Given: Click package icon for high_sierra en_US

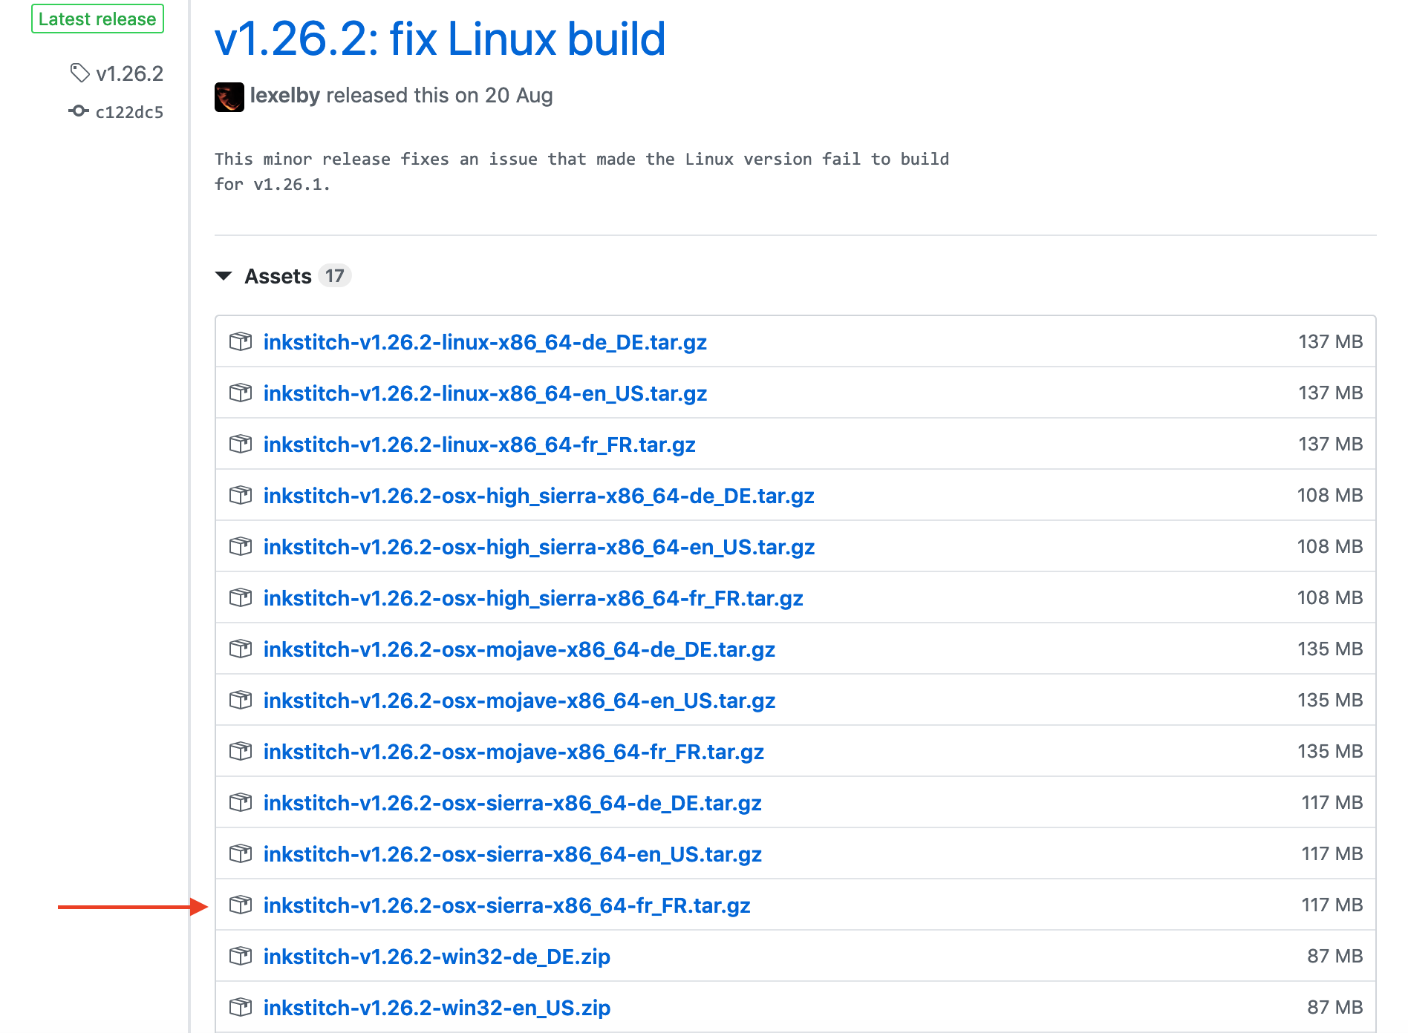Looking at the screenshot, I should [x=241, y=546].
